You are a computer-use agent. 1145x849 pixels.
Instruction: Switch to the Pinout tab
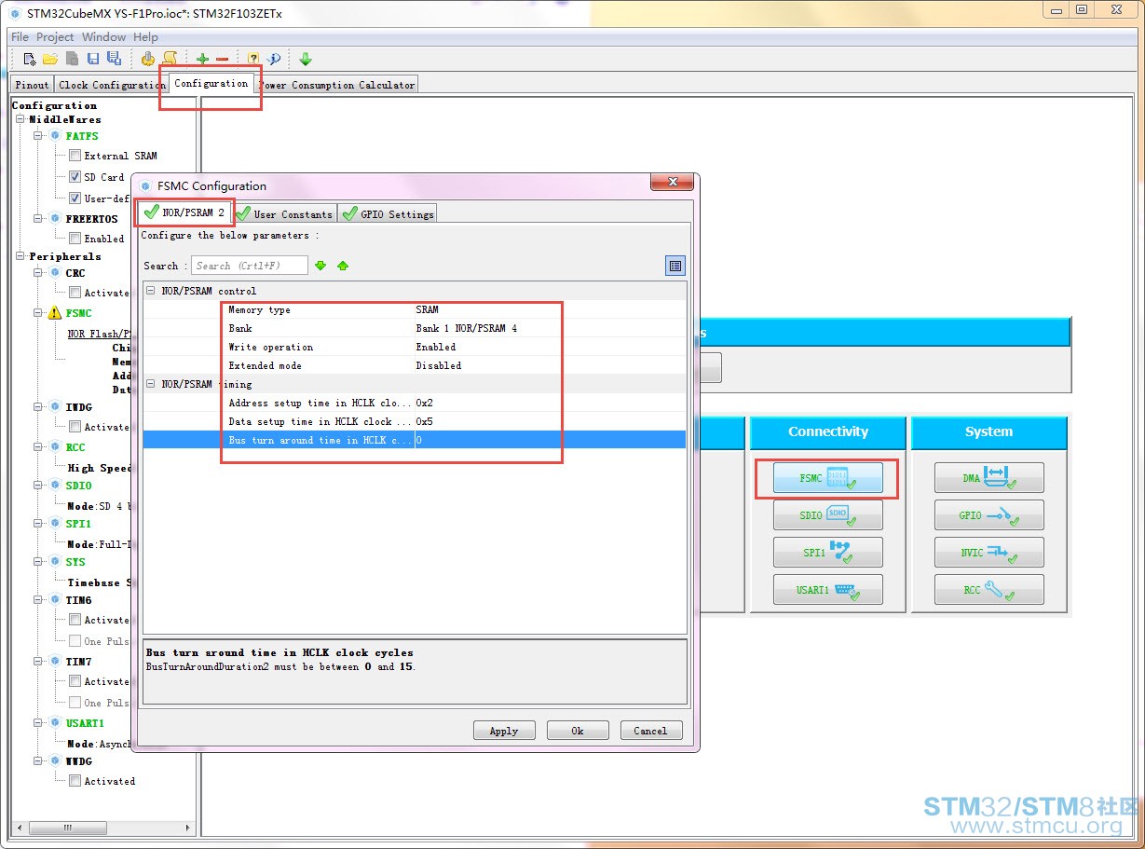(33, 85)
